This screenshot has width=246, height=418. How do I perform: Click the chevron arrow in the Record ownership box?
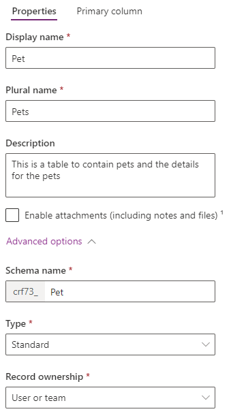pos(205,398)
